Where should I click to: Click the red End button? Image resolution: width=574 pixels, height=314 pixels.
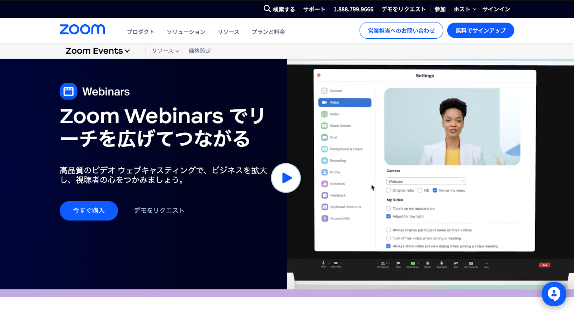(x=545, y=265)
